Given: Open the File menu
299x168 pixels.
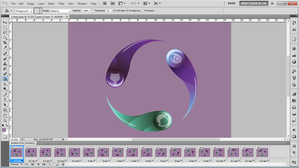Looking at the screenshot, I should pyautogui.click(x=13, y=3).
